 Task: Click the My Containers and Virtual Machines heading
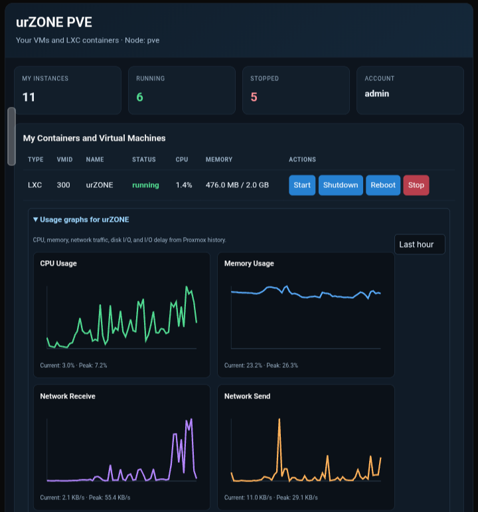pyautogui.click(x=94, y=138)
